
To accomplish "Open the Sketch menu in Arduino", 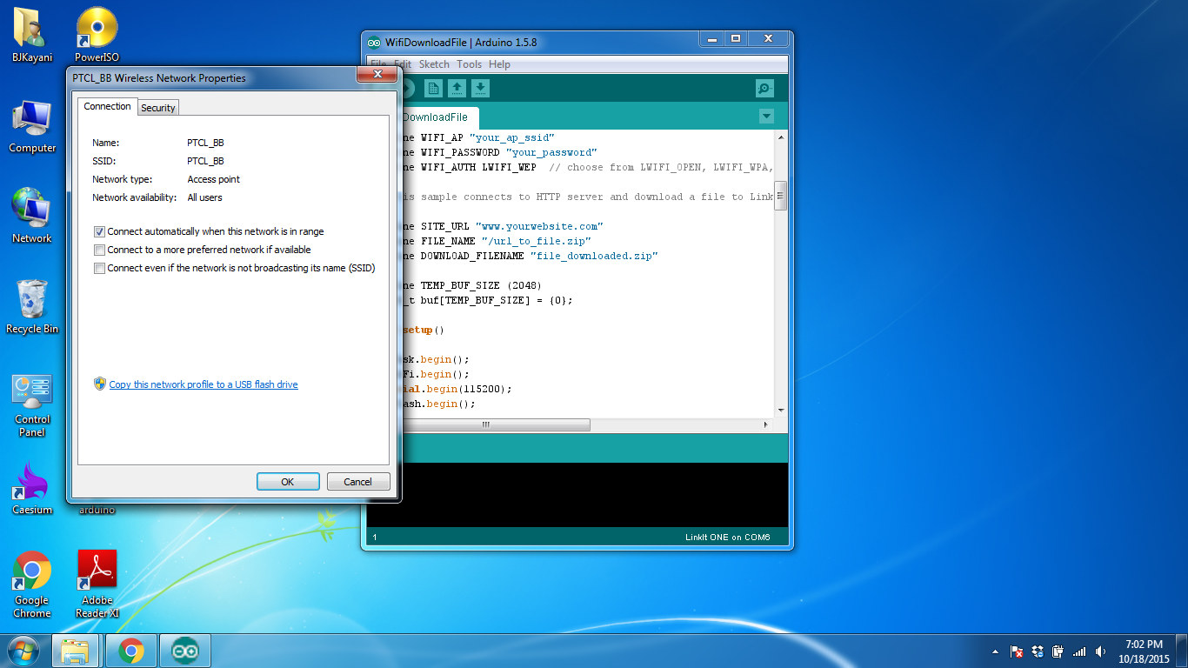I will tap(434, 64).
